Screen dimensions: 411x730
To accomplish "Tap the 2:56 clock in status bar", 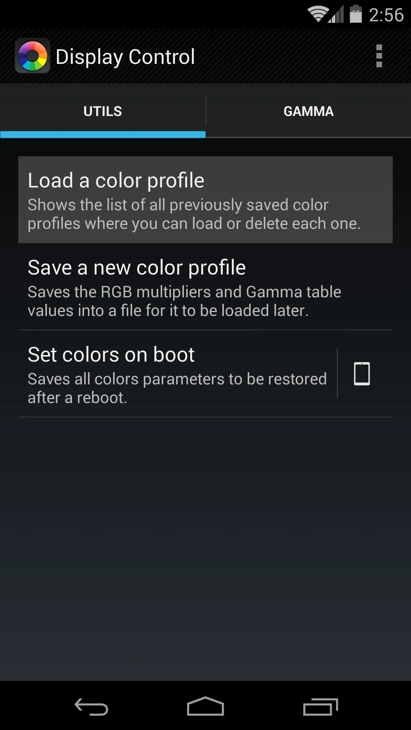I will point(386,15).
